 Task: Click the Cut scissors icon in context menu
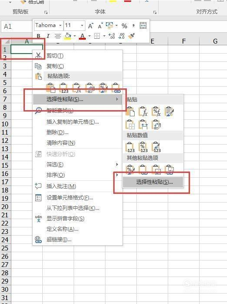(x=38, y=56)
